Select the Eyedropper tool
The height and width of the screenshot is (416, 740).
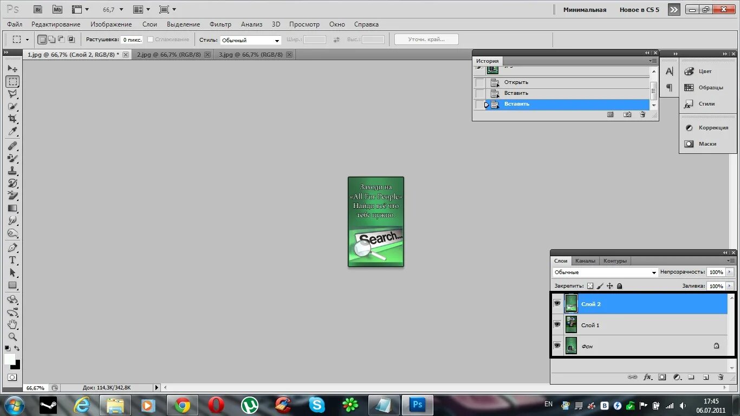coord(12,132)
